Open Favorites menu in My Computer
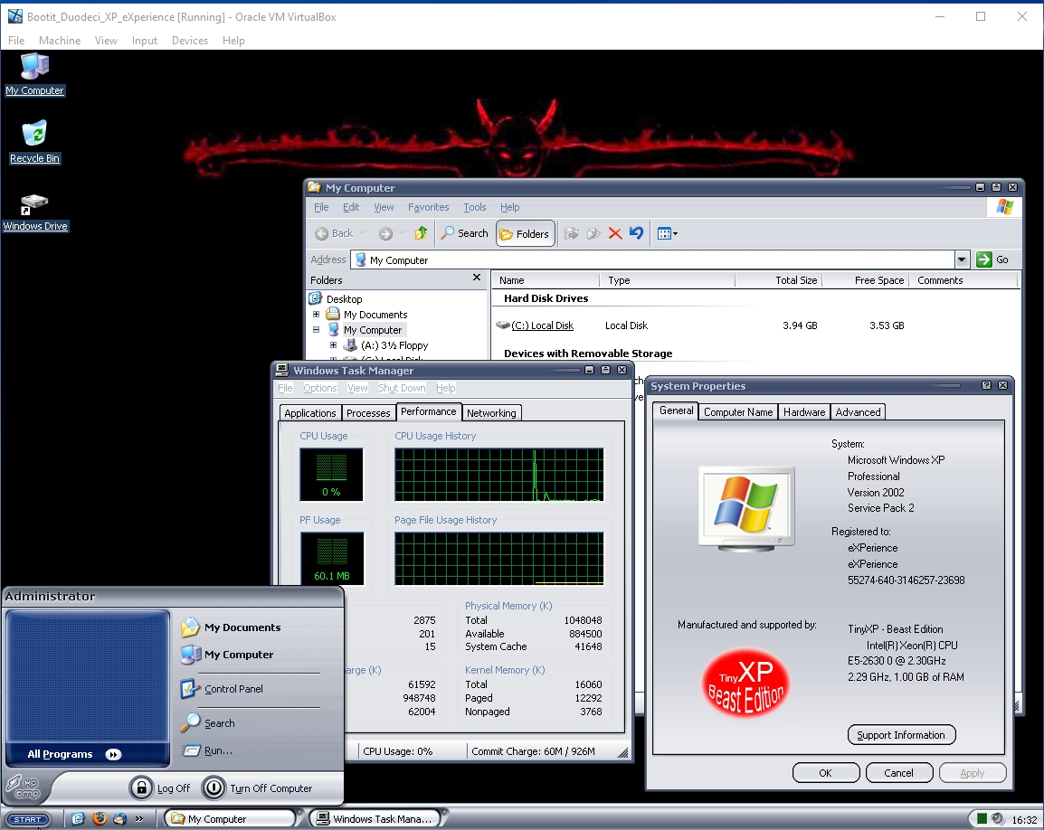The width and height of the screenshot is (1044, 830). [428, 207]
